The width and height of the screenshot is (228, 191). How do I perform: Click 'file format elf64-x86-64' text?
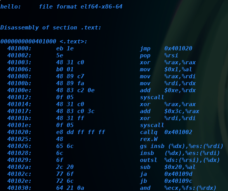tap(81, 7)
